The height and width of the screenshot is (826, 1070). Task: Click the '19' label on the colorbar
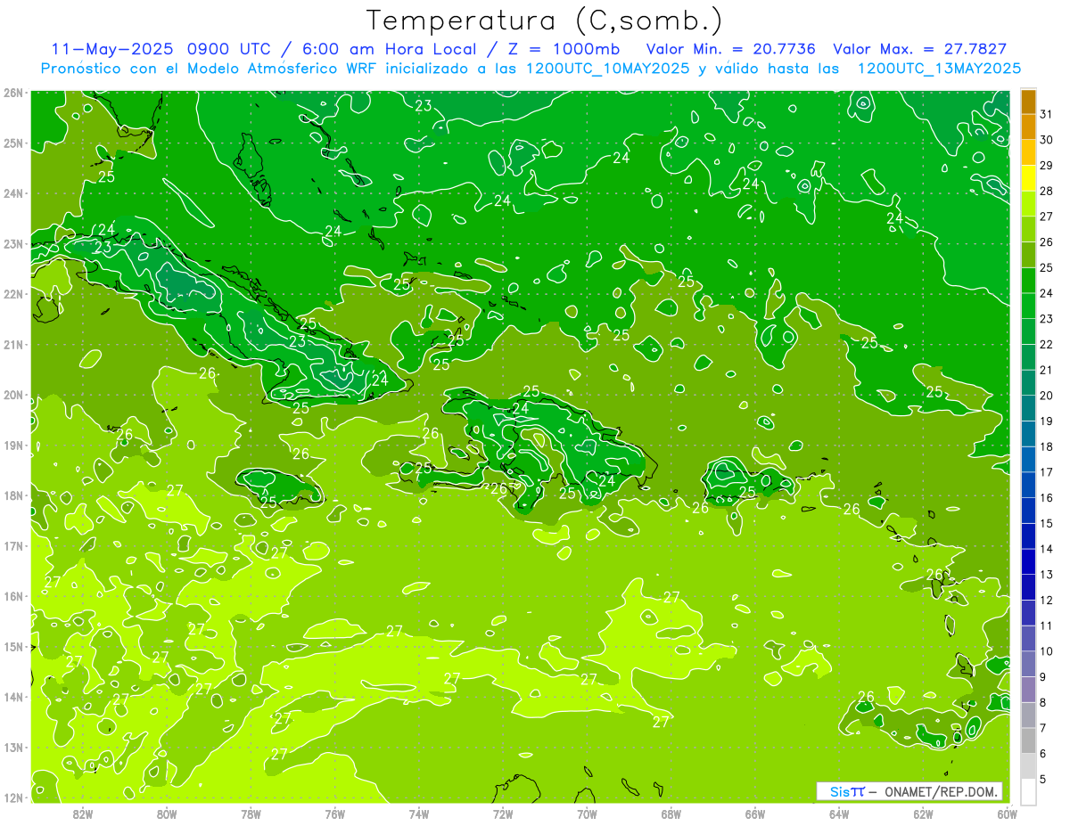pos(1047,421)
